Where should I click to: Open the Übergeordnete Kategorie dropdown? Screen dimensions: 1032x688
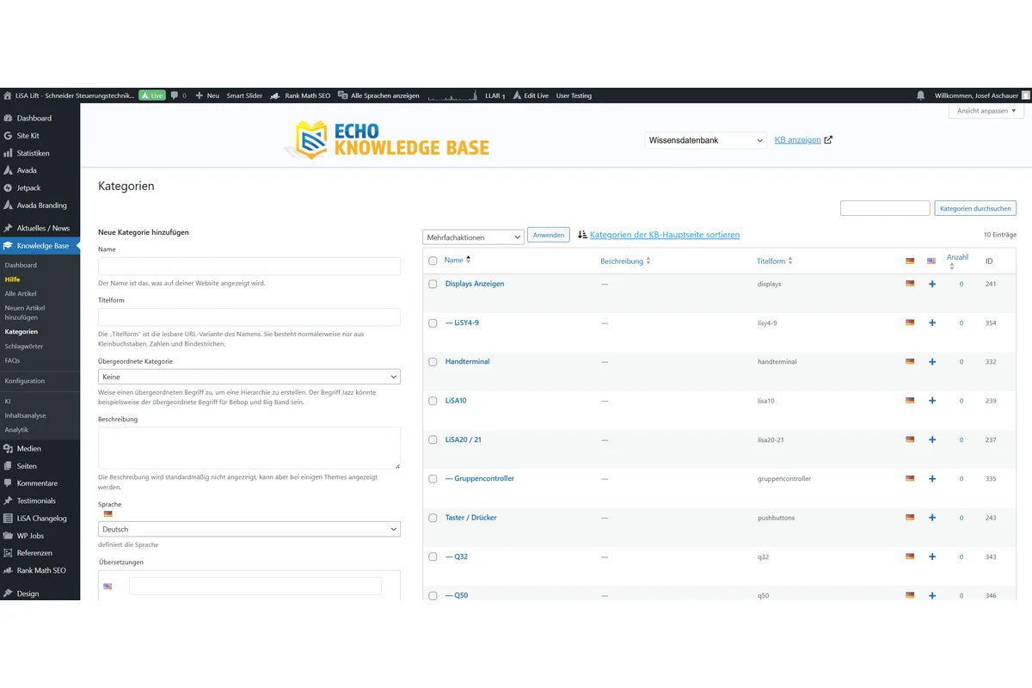click(x=249, y=376)
